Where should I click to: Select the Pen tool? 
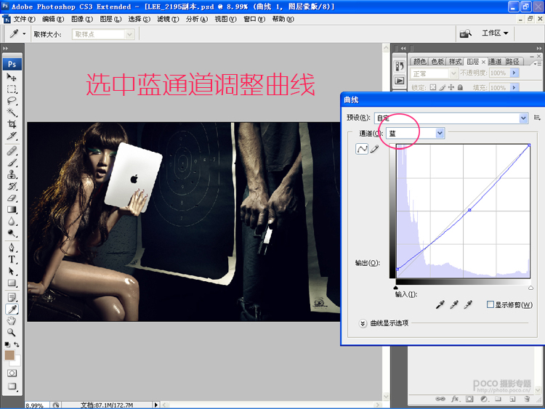click(12, 248)
